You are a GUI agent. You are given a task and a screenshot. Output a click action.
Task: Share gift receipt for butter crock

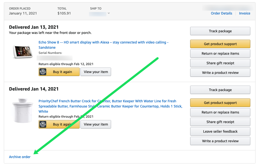click(x=220, y=122)
